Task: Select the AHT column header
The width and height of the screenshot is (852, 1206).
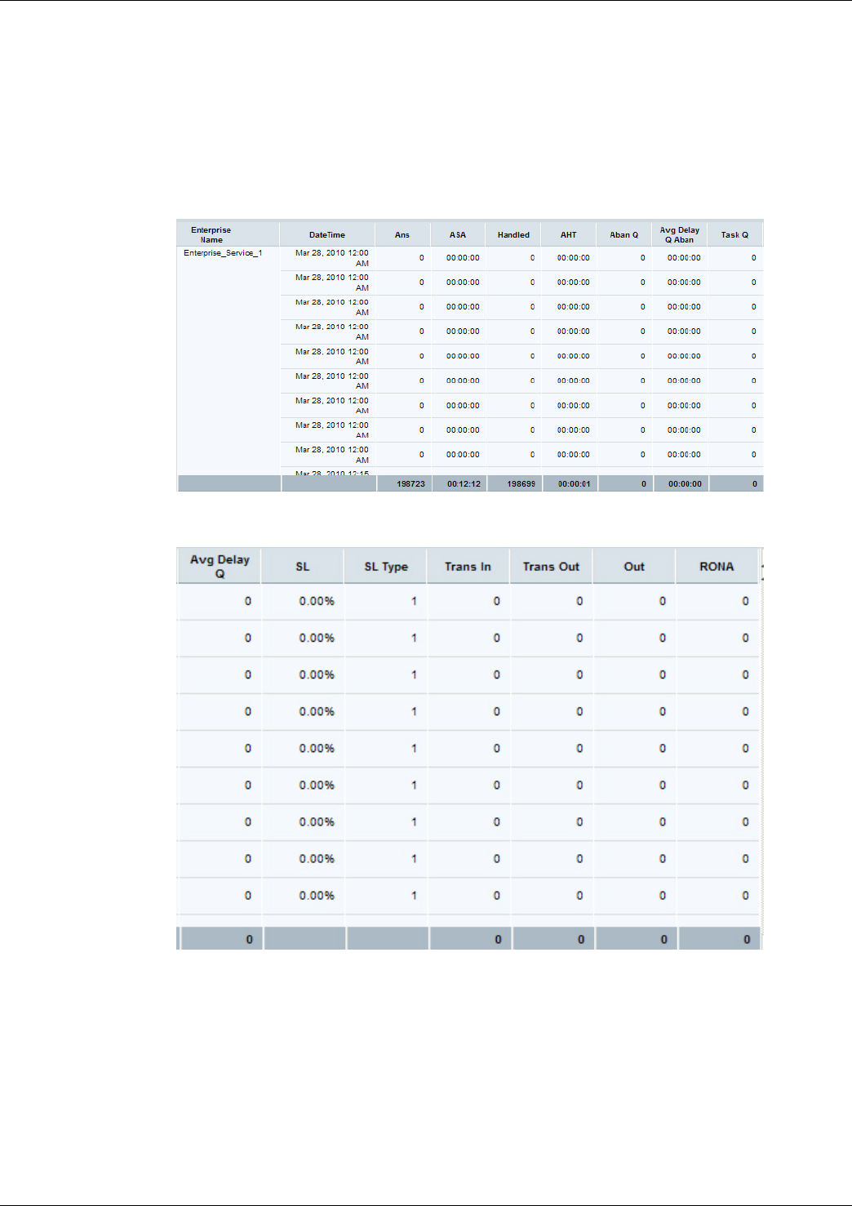Action: click(569, 234)
